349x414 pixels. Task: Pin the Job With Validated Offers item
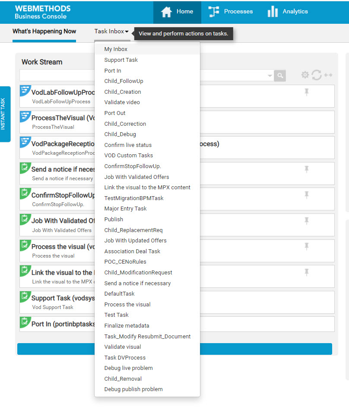pos(307,220)
